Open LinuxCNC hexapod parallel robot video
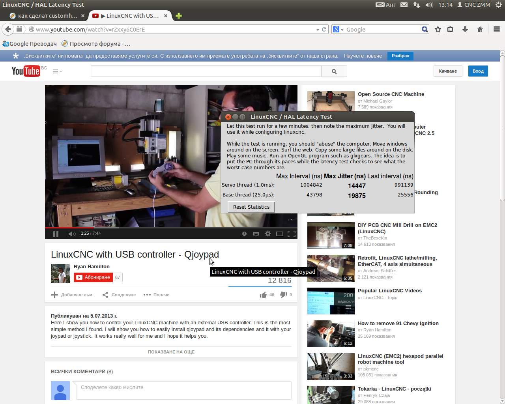 point(400,359)
